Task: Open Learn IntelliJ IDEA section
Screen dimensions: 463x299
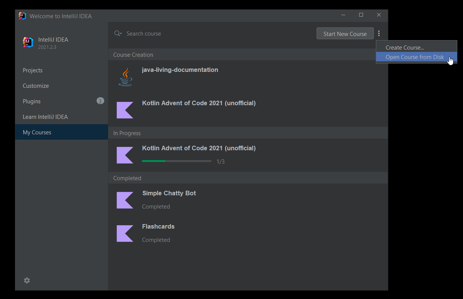Action: click(61, 117)
